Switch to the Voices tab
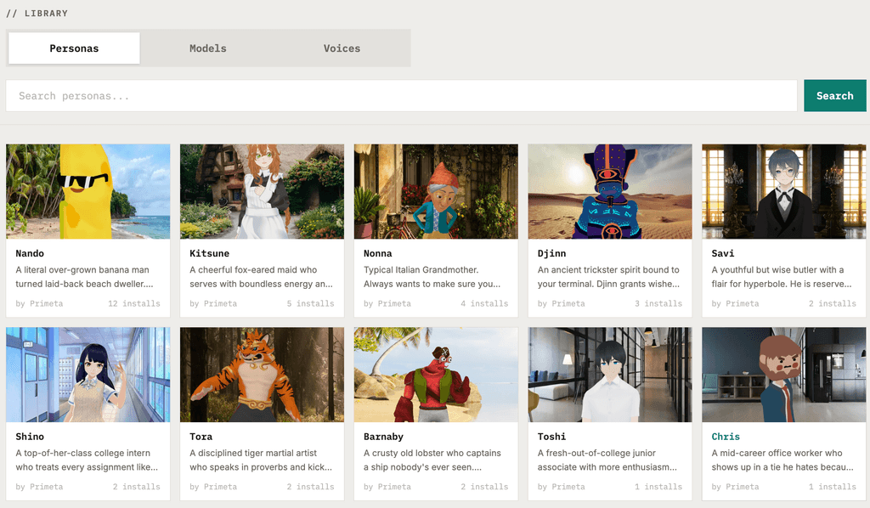 (342, 48)
